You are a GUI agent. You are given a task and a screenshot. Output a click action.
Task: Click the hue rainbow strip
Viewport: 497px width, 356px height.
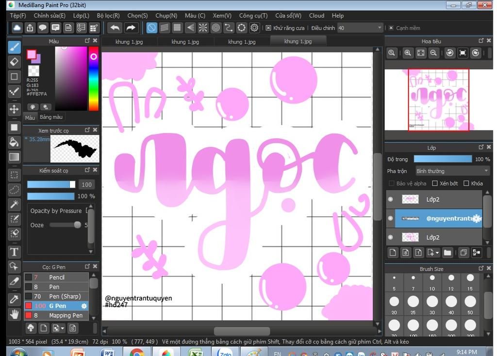pos(94,79)
